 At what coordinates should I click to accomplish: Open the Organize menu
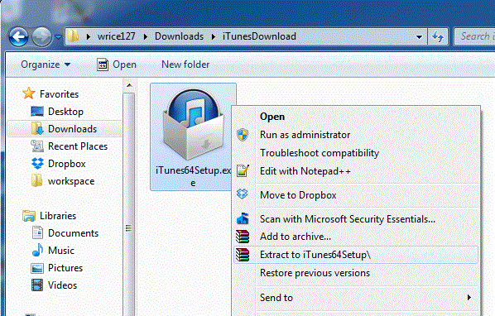pyautogui.click(x=46, y=65)
